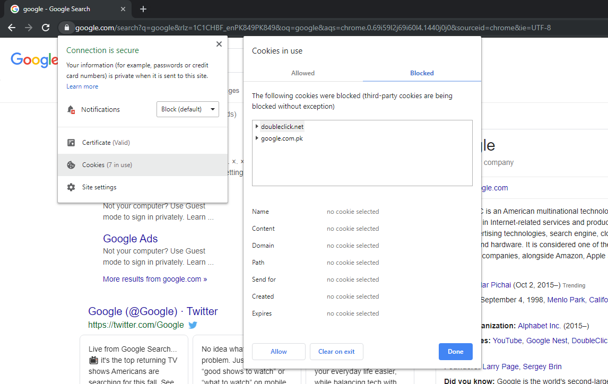Click the Site settings gear icon
This screenshot has height=384, width=608.
click(x=71, y=187)
